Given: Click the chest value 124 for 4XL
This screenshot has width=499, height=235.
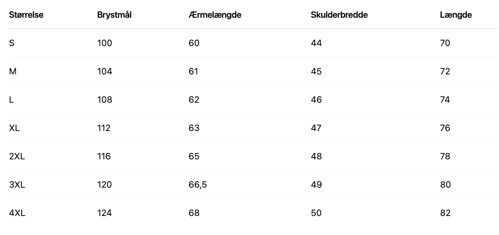Looking at the screenshot, I should click(105, 213).
